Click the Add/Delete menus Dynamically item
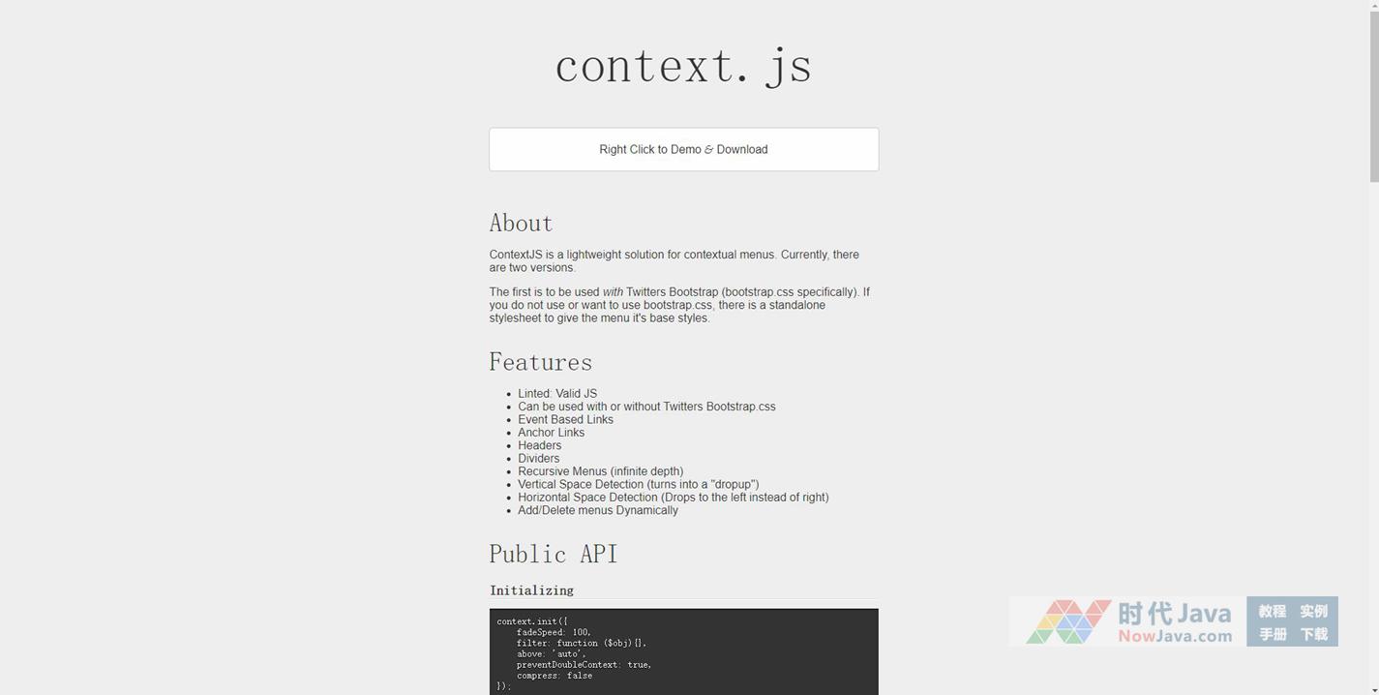1379x695 pixels. (x=597, y=510)
